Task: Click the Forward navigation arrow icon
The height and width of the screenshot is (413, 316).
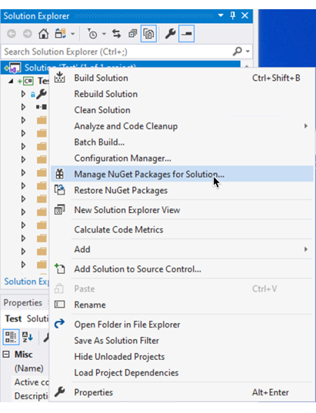Action: coord(28,34)
